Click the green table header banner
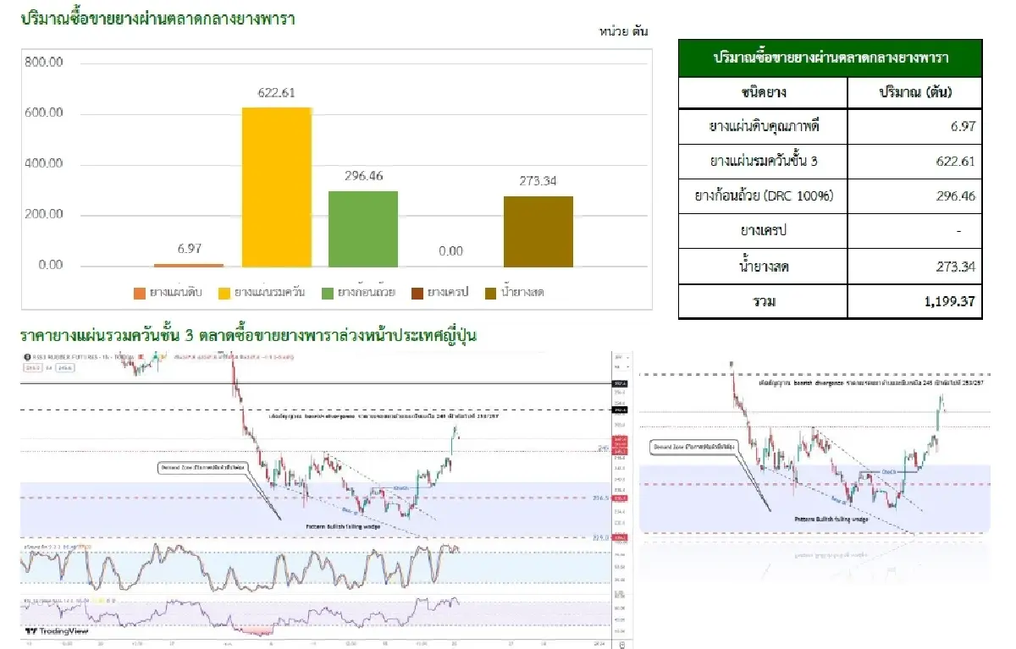This screenshot has height=649, width=1016. click(831, 58)
